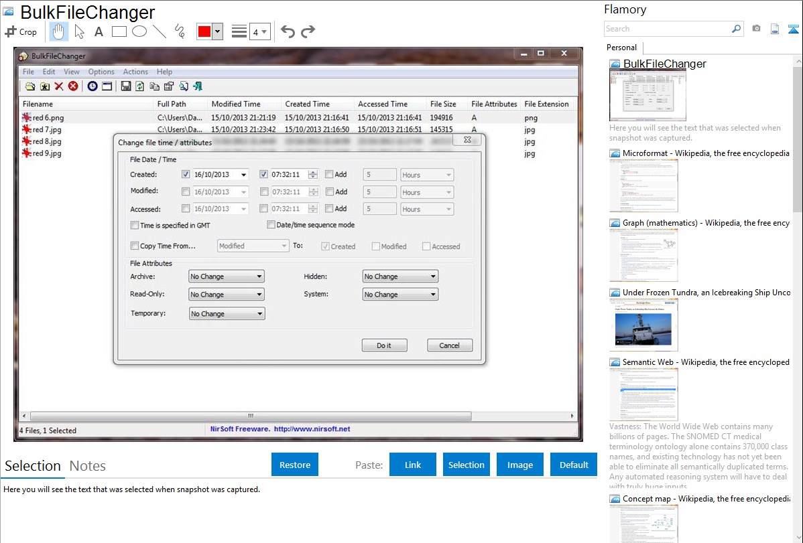The height and width of the screenshot is (543, 803).
Task: Click the blue up-arrow icon in Flamory panel
Action: (x=793, y=29)
